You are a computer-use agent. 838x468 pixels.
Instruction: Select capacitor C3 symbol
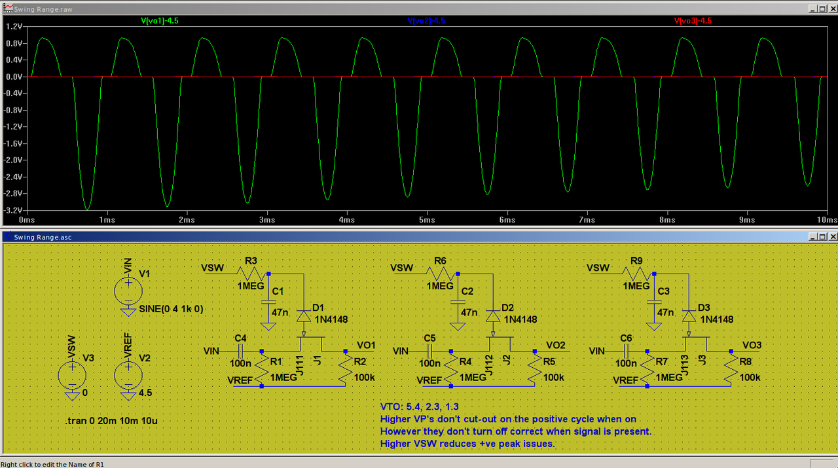(654, 302)
